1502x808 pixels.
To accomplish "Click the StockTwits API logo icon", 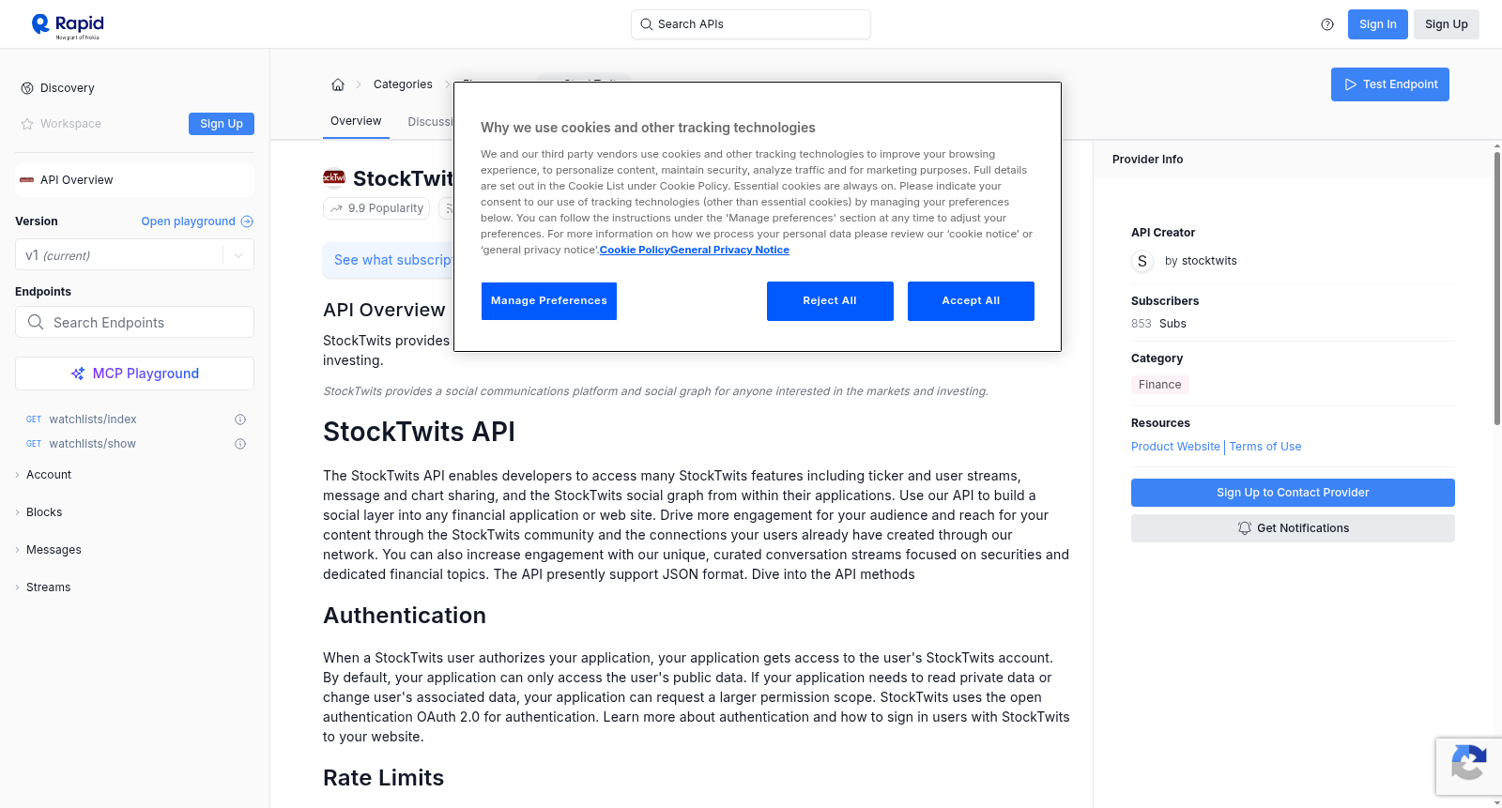I will pos(334,177).
